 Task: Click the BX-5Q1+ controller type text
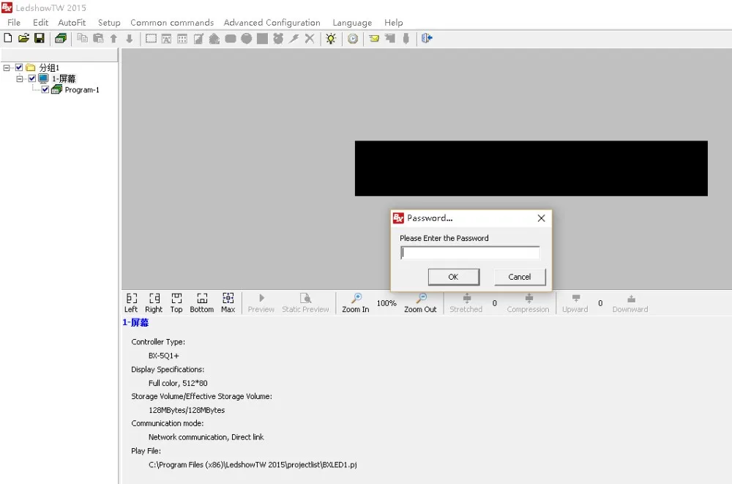(x=164, y=356)
